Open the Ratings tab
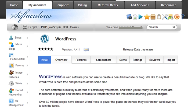This screenshot has height=107, width=188. click(x=138, y=60)
